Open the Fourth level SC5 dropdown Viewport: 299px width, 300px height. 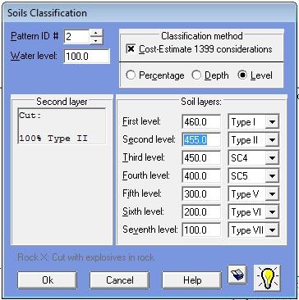pyautogui.click(x=272, y=176)
